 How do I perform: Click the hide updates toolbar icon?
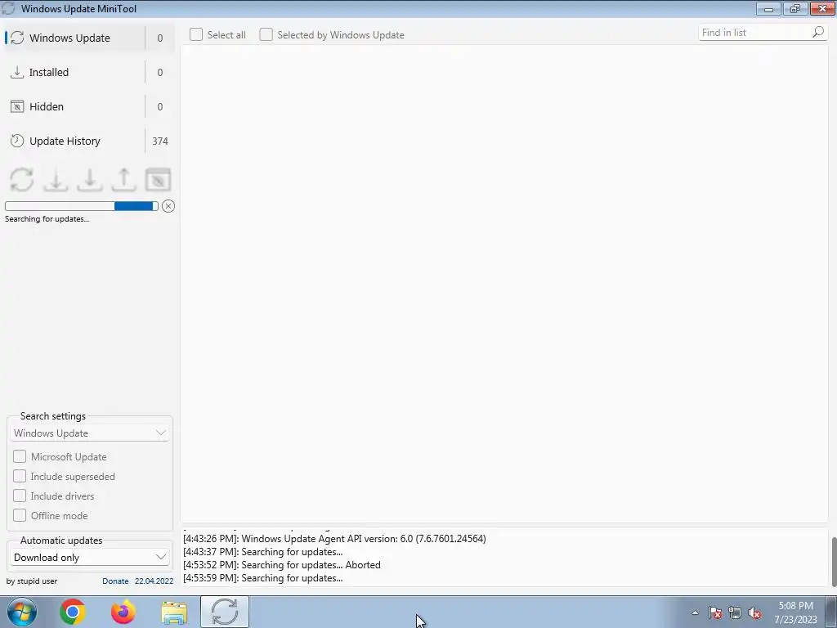pyautogui.click(x=158, y=179)
